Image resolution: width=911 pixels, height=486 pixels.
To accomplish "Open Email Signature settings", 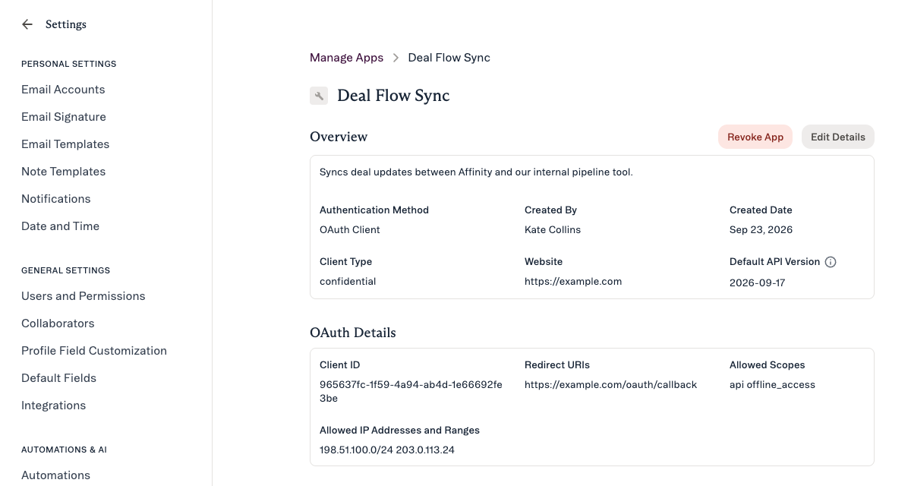I will click(64, 117).
